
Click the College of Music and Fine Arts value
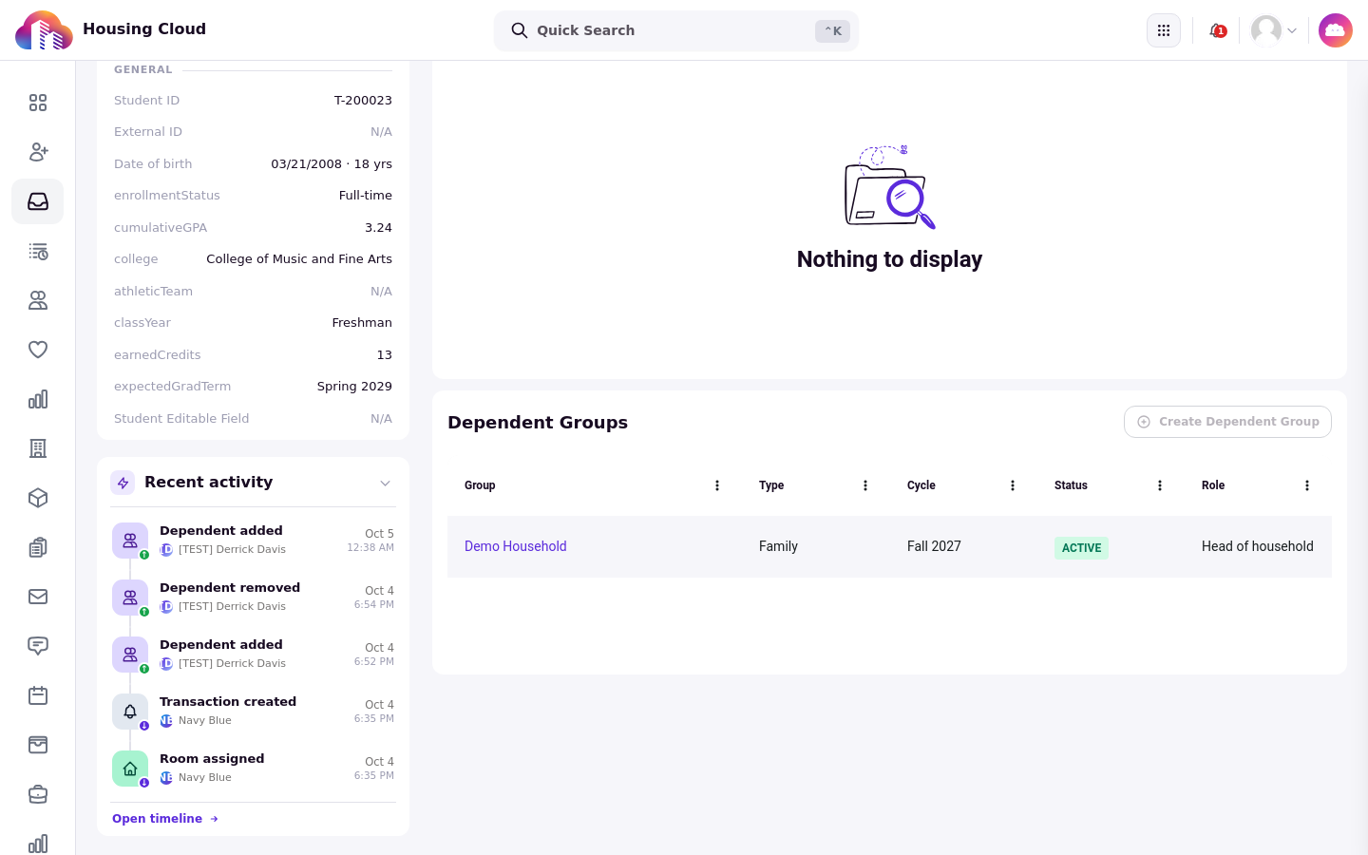(299, 259)
